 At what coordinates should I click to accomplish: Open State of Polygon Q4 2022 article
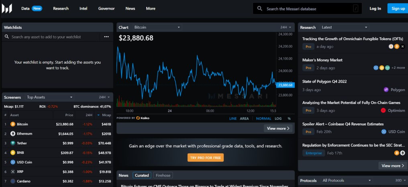pos(324,81)
